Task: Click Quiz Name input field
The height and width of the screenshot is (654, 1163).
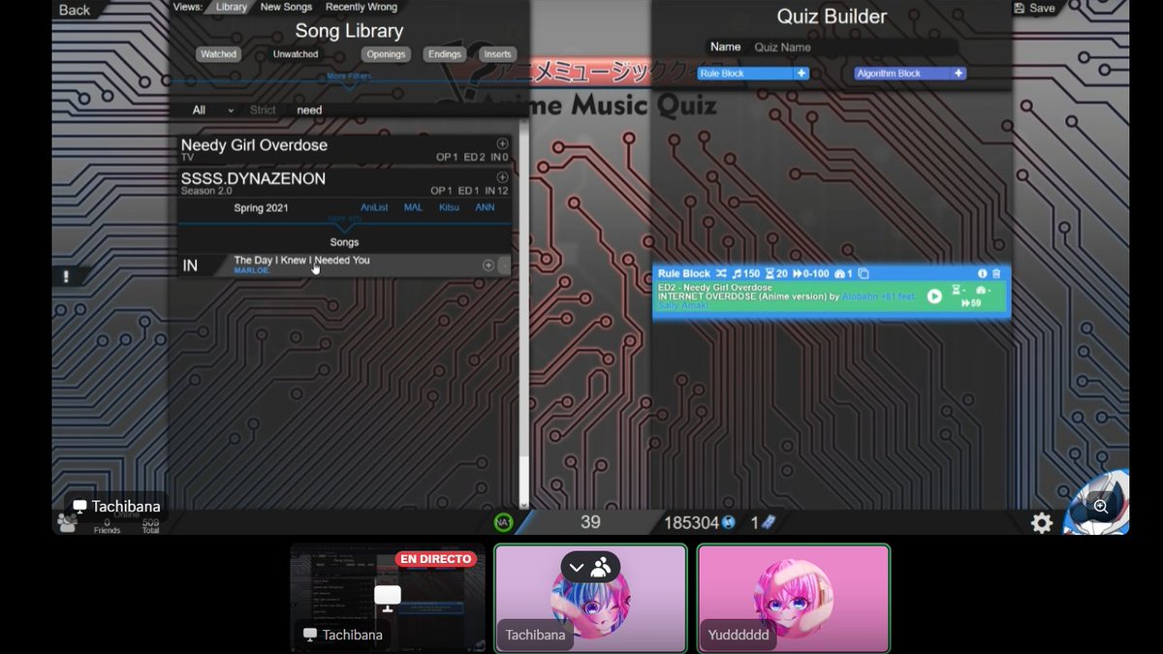Action: (854, 47)
